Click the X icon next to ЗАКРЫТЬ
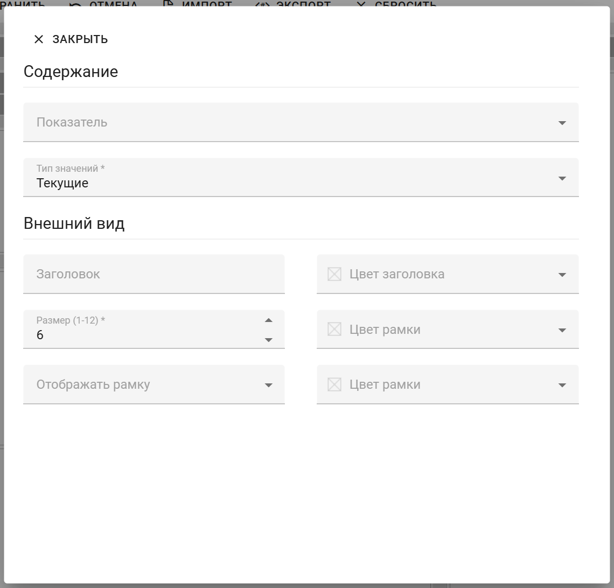The width and height of the screenshot is (614, 588). point(38,39)
